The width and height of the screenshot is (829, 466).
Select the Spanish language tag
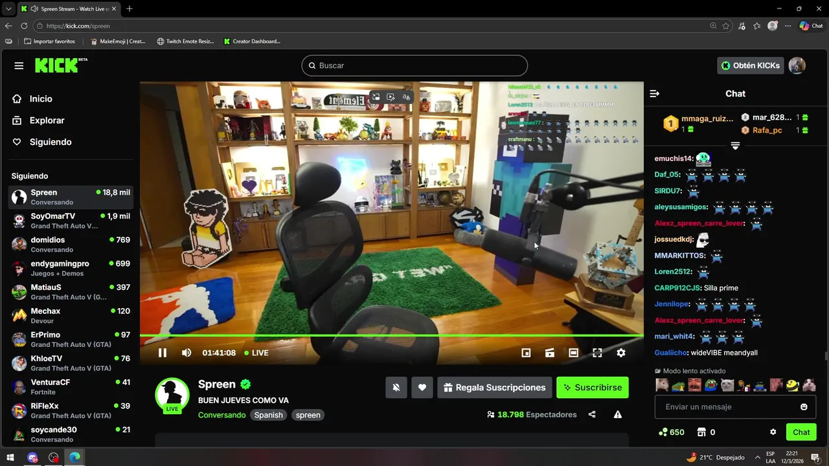pyautogui.click(x=269, y=415)
